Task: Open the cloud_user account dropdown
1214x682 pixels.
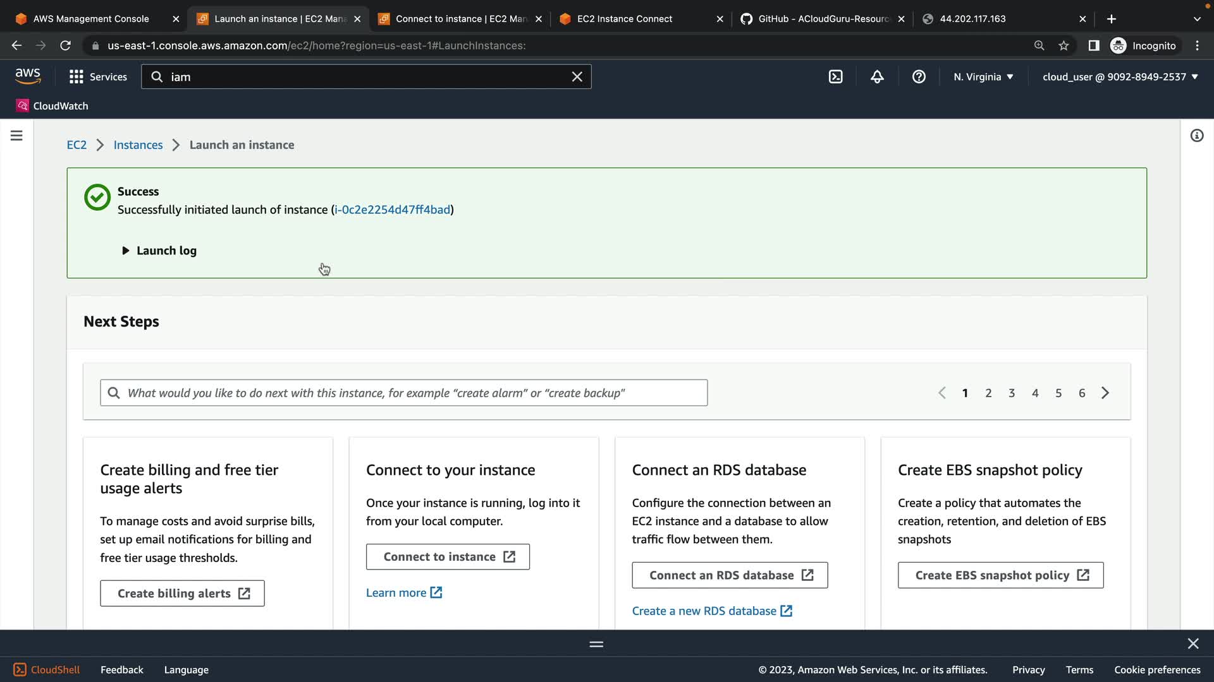Action: [x=1120, y=76]
